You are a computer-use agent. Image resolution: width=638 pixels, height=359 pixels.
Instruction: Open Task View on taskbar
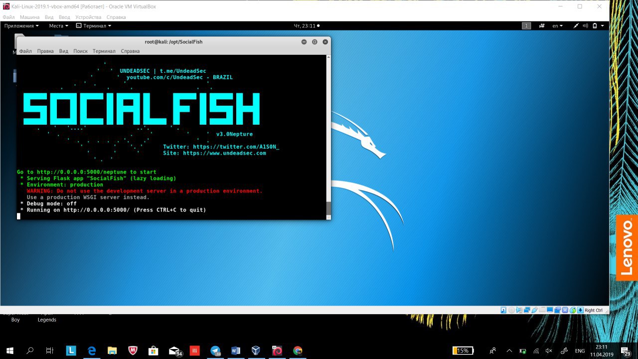50,351
